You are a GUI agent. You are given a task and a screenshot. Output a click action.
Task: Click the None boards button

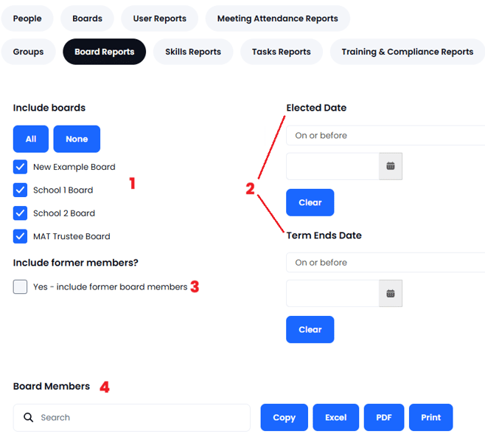coord(77,139)
